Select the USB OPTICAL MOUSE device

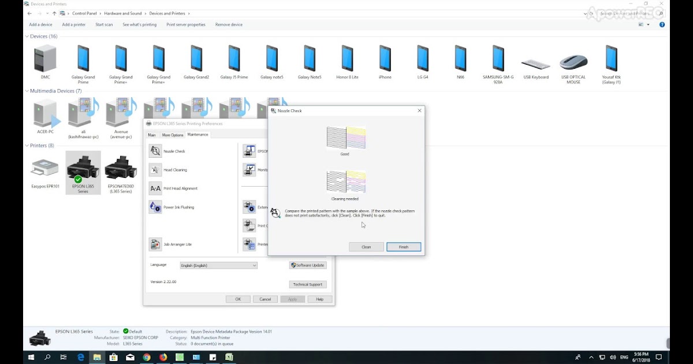coord(573,62)
